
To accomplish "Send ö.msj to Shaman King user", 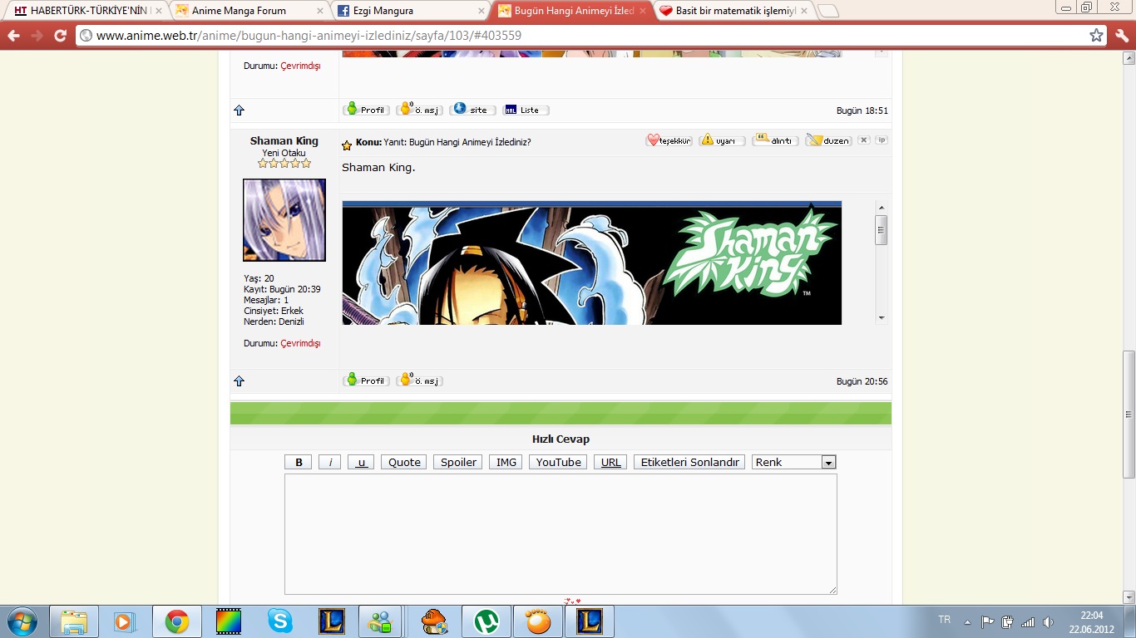I will pyautogui.click(x=419, y=380).
